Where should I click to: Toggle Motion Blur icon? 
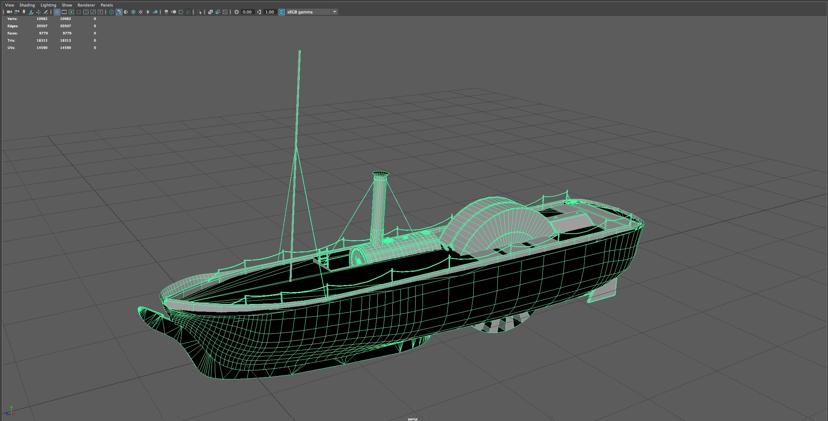click(174, 12)
